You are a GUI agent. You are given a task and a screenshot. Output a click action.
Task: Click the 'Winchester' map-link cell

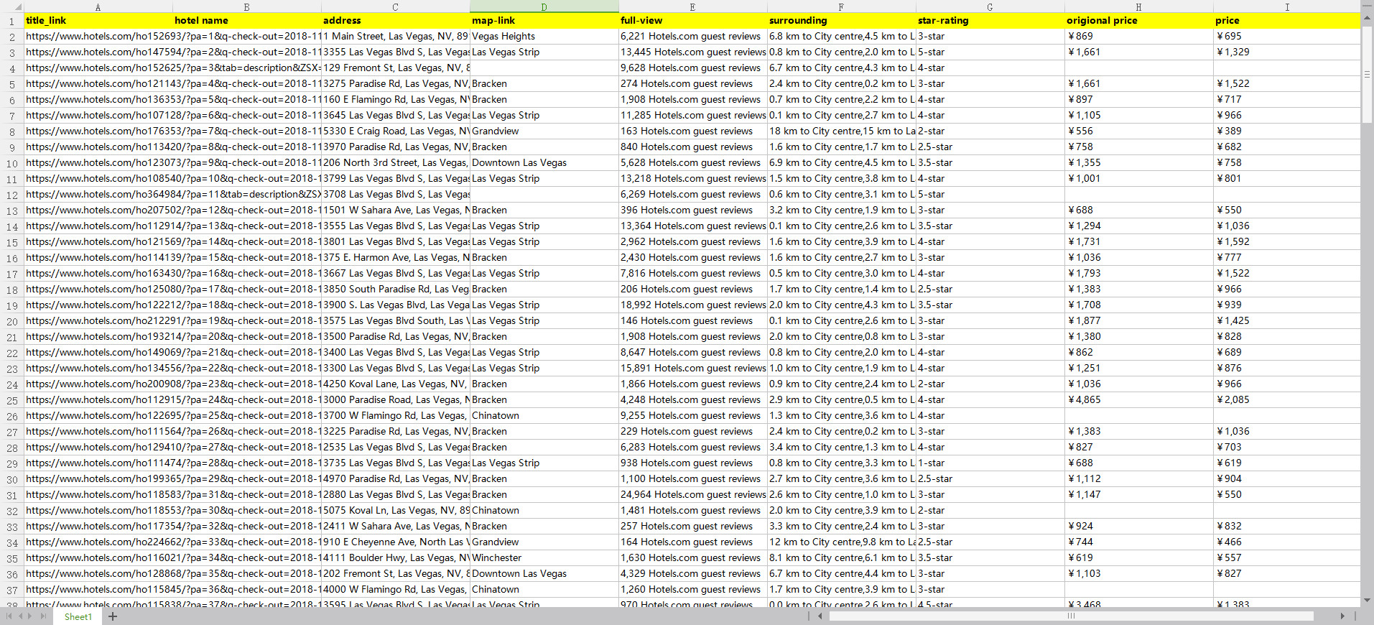coord(544,558)
